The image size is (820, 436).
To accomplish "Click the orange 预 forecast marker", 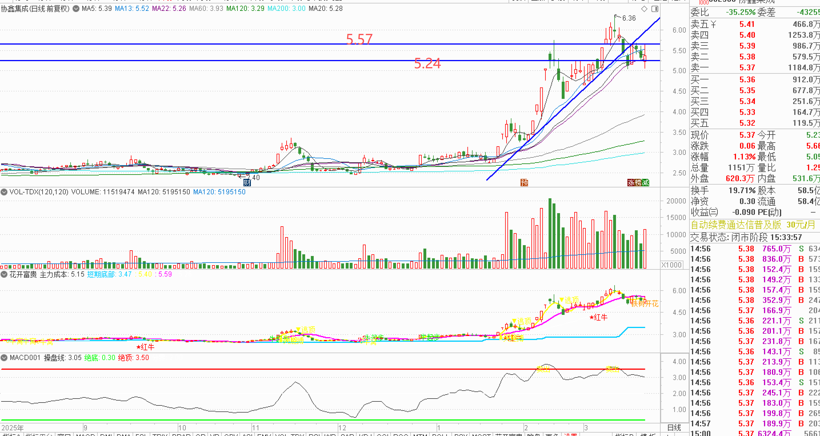I will click(x=524, y=182).
